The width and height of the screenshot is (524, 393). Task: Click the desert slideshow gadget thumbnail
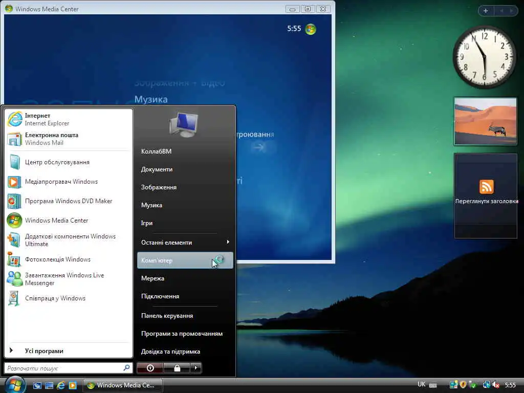[485, 121]
